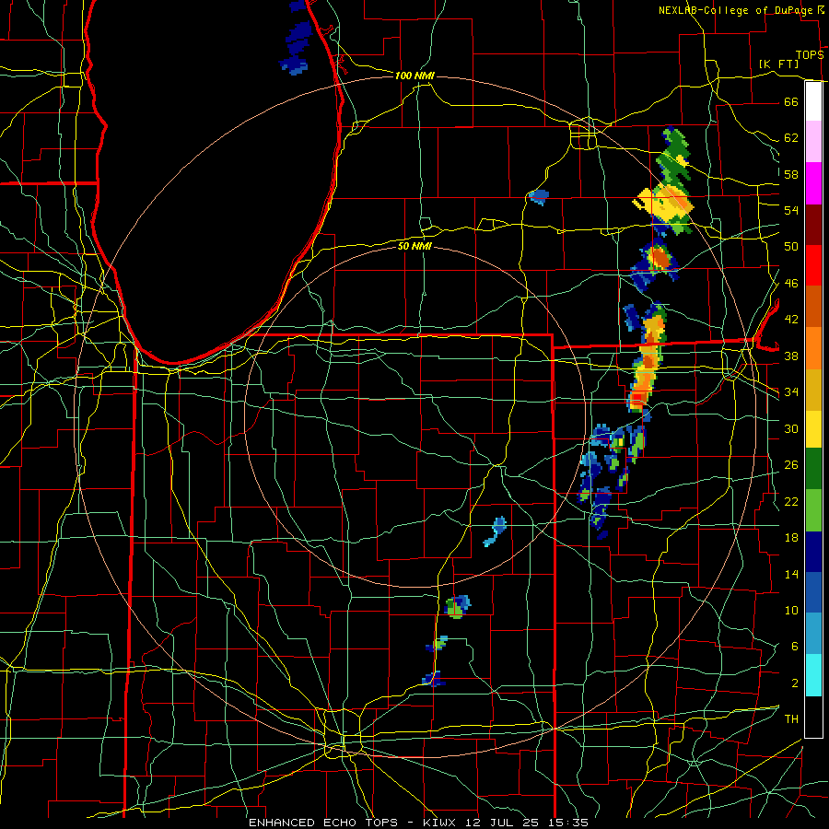Click the cyan legend swatch
Viewport: 829px width, 829px height.
813,675
